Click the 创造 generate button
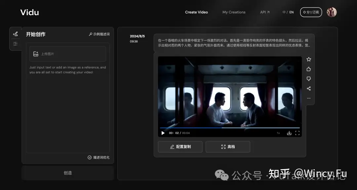The image size is (357, 190). [67, 173]
